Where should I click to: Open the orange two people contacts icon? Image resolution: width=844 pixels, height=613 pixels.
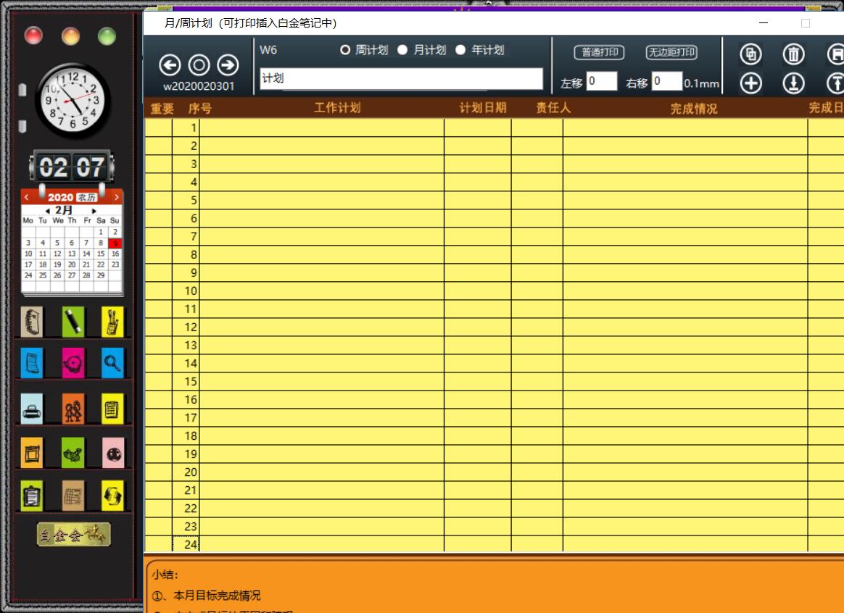pyautogui.click(x=73, y=409)
